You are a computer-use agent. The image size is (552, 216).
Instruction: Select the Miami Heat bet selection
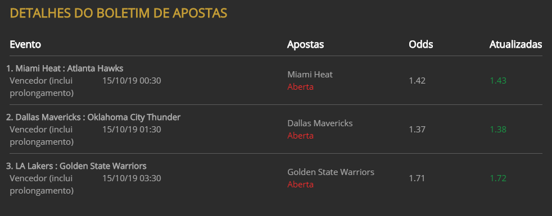pos(310,75)
